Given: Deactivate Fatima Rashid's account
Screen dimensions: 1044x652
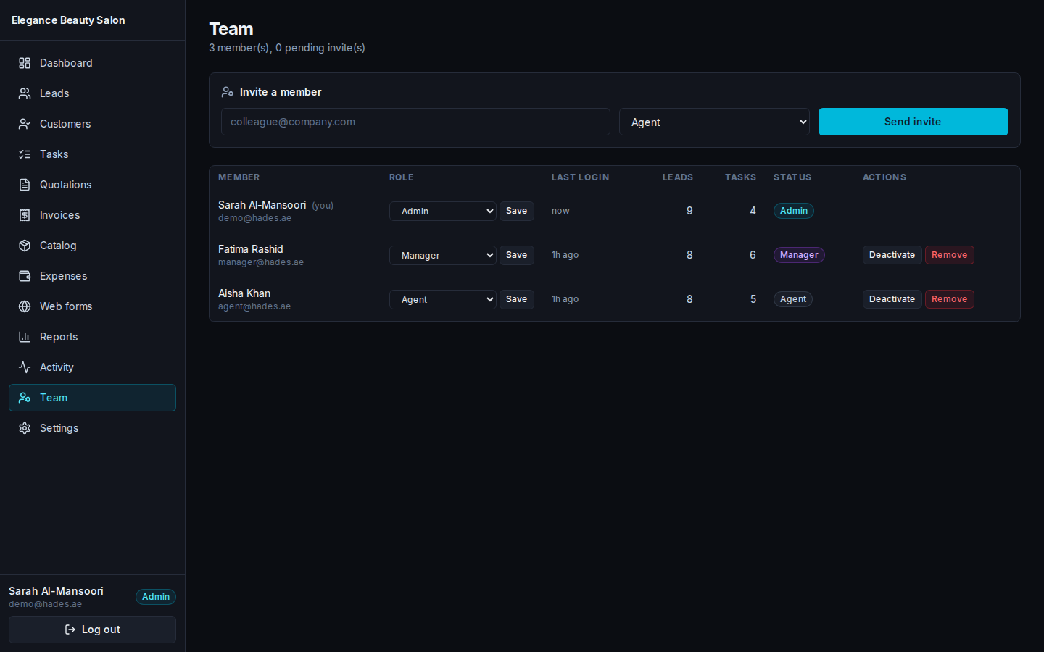Looking at the screenshot, I should (892, 255).
